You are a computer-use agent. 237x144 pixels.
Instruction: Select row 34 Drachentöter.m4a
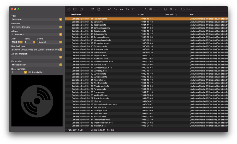tap(146, 120)
